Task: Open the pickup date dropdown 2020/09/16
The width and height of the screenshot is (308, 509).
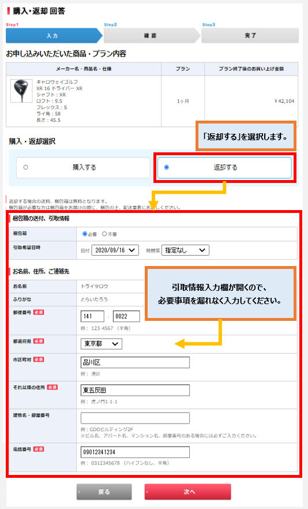Action: (115, 250)
